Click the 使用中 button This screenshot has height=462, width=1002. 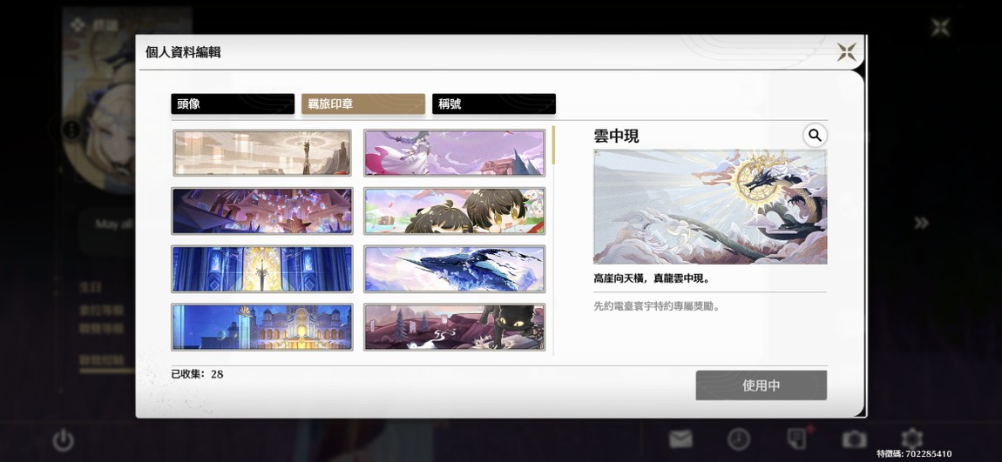click(762, 385)
